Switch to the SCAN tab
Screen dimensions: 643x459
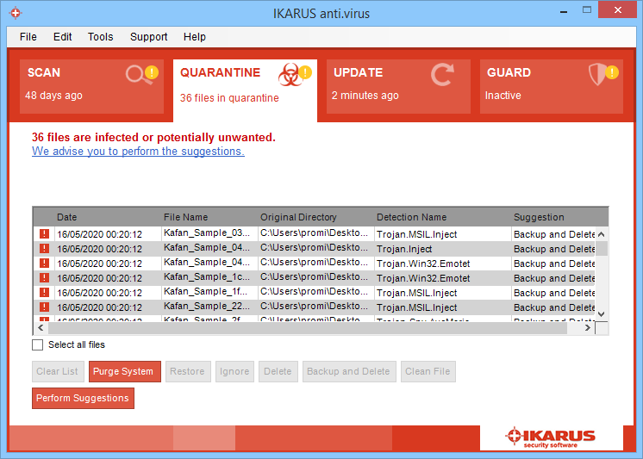point(92,86)
